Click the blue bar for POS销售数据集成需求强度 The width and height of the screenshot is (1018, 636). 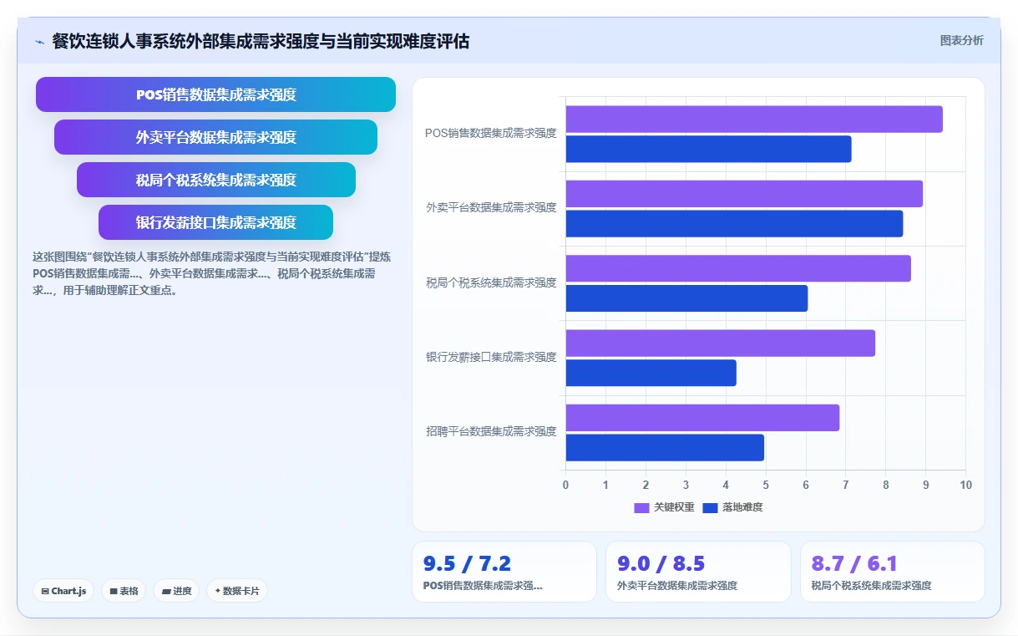(708, 149)
